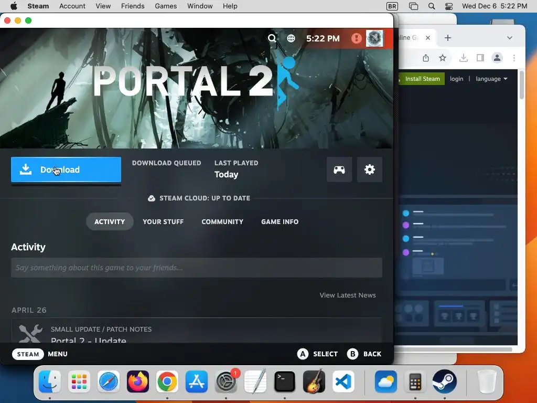Open Terminal from the Dock
This screenshot has width=537, height=403.
(x=285, y=381)
